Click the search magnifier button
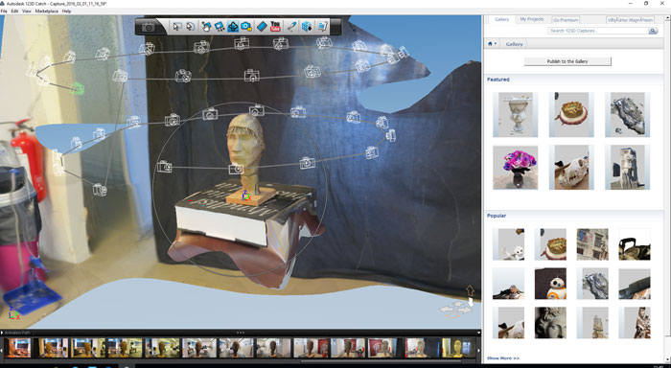The height and width of the screenshot is (368, 671). (x=653, y=31)
